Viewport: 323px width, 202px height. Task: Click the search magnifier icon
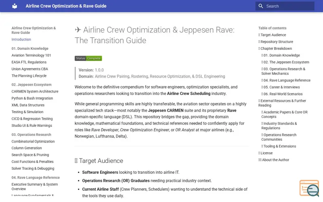tap(260, 6)
